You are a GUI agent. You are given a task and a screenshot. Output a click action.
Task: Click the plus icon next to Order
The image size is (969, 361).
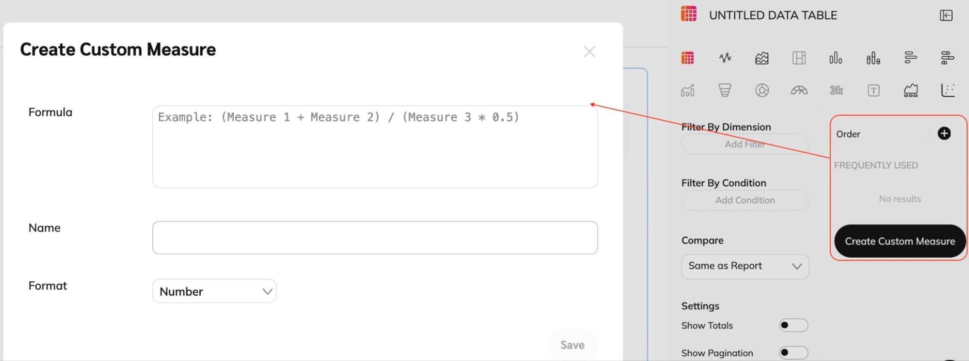(x=944, y=134)
